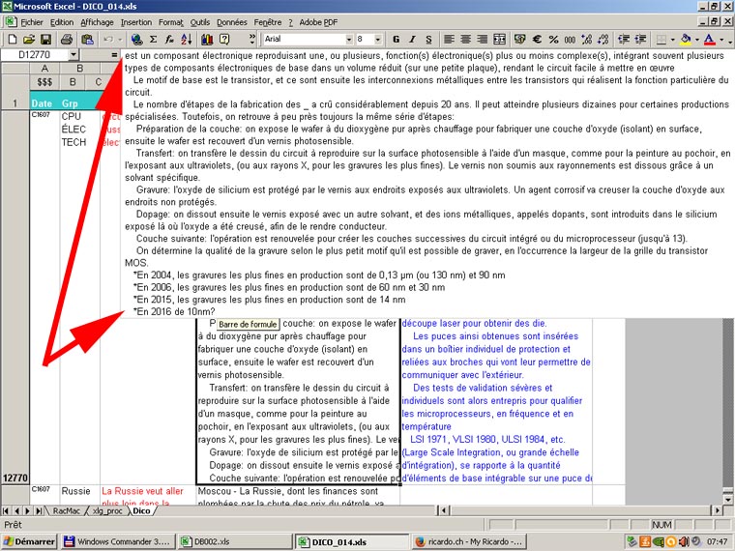Open the Données menu
Viewport: 735px width, 551px height.
coord(231,21)
